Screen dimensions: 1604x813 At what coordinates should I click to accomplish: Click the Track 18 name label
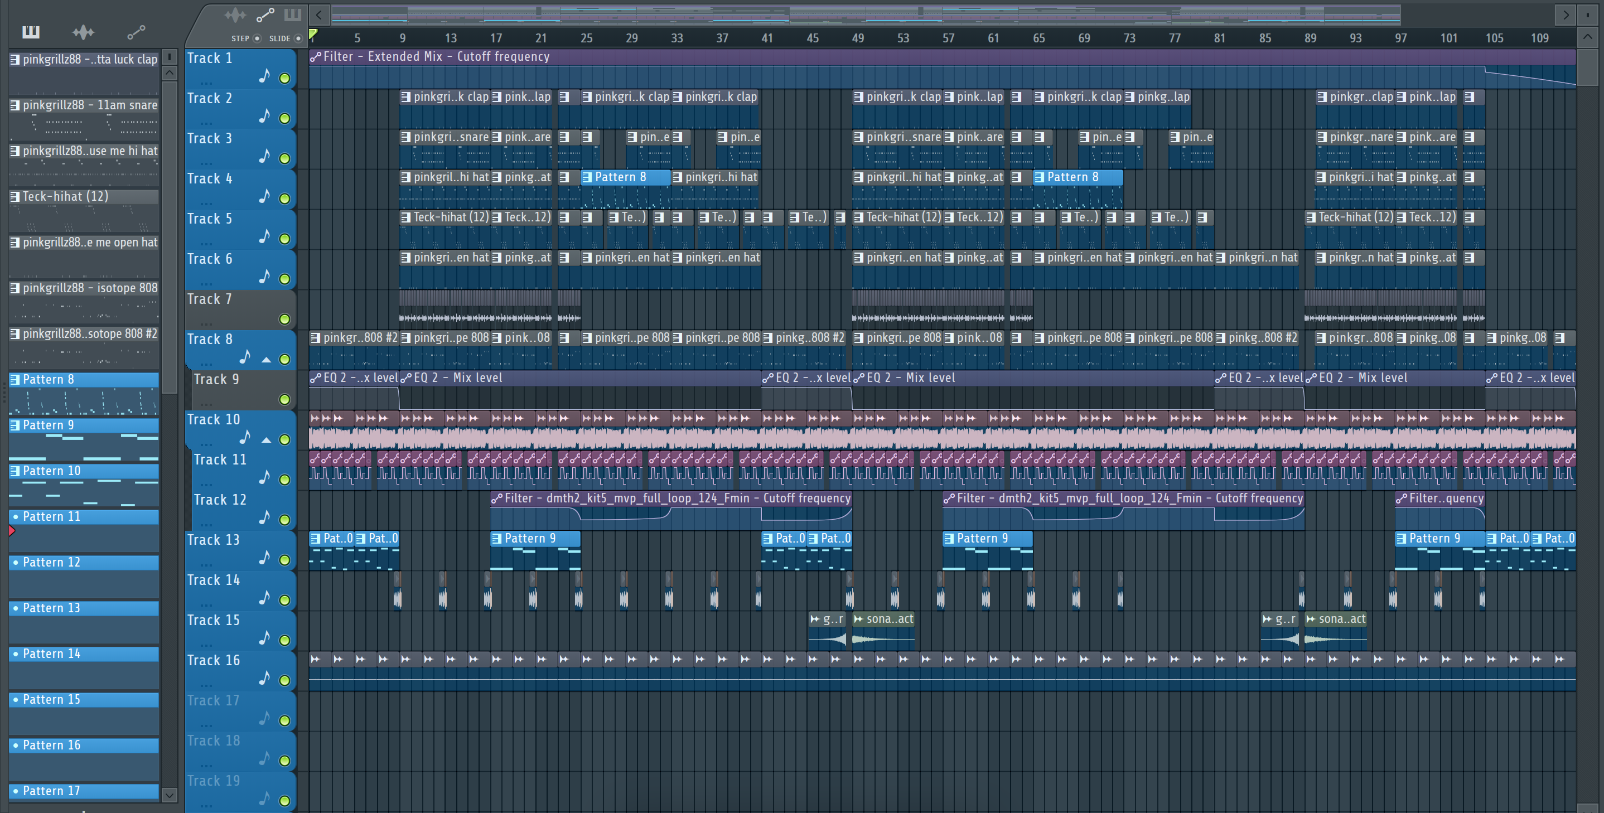coord(214,741)
